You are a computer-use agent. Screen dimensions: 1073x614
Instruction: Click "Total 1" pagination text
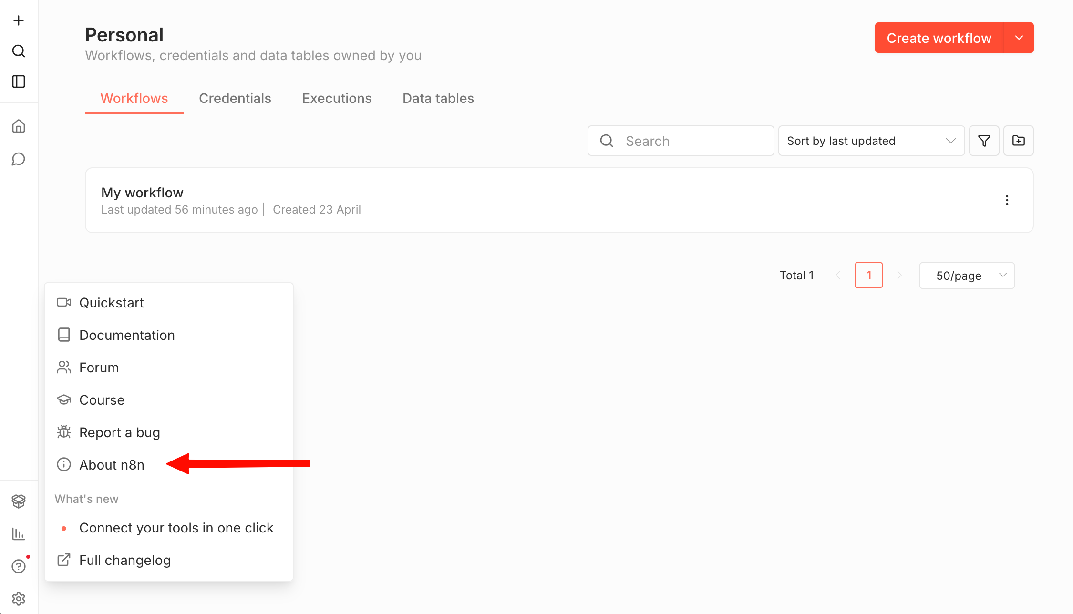point(796,276)
